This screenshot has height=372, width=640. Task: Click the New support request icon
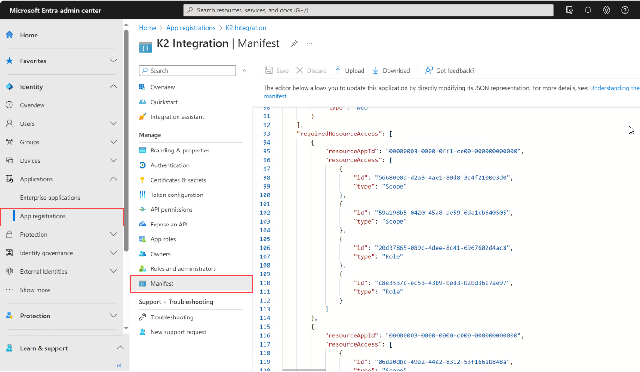tap(142, 332)
